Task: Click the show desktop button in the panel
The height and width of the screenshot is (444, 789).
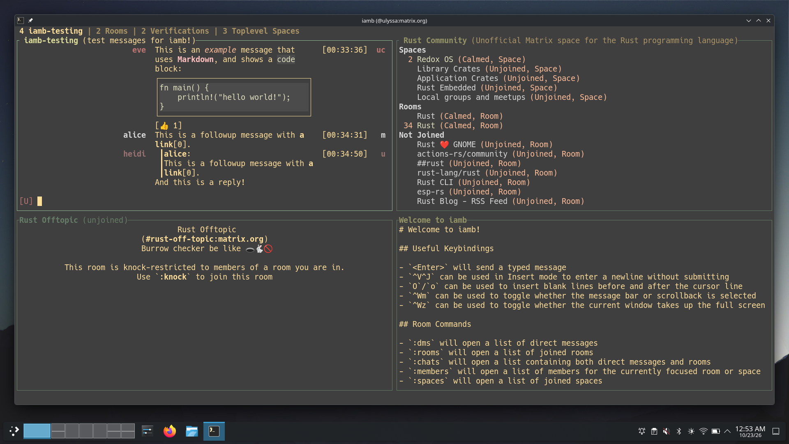Action: (x=776, y=431)
